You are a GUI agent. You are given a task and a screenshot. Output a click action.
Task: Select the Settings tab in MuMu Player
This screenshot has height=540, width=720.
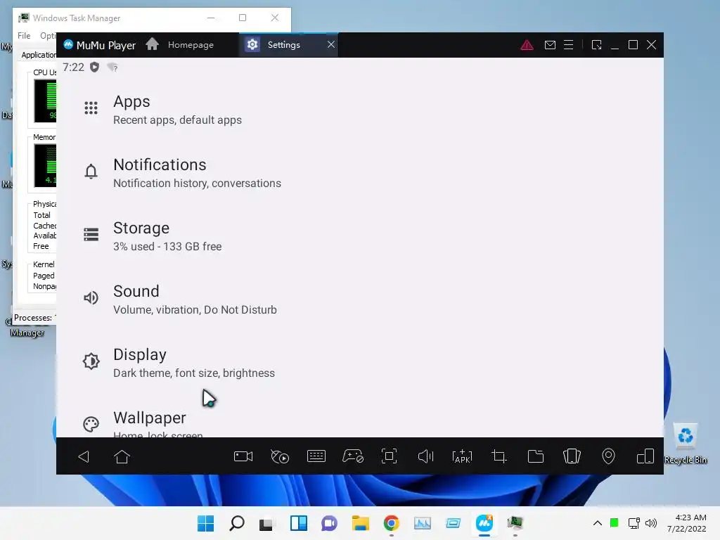283,44
